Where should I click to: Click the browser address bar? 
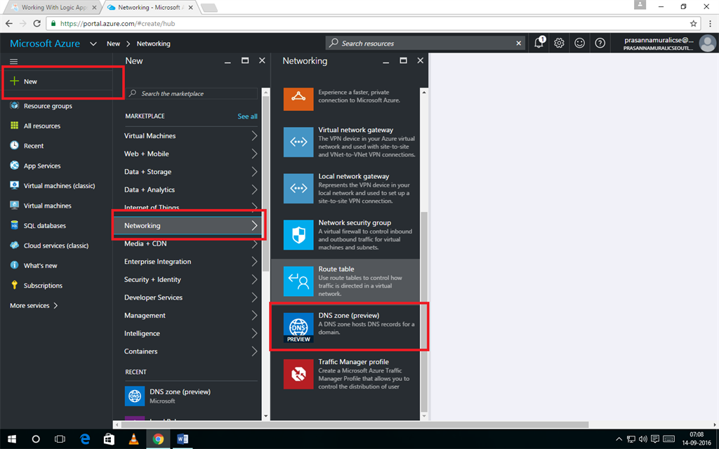coord(372,23)
